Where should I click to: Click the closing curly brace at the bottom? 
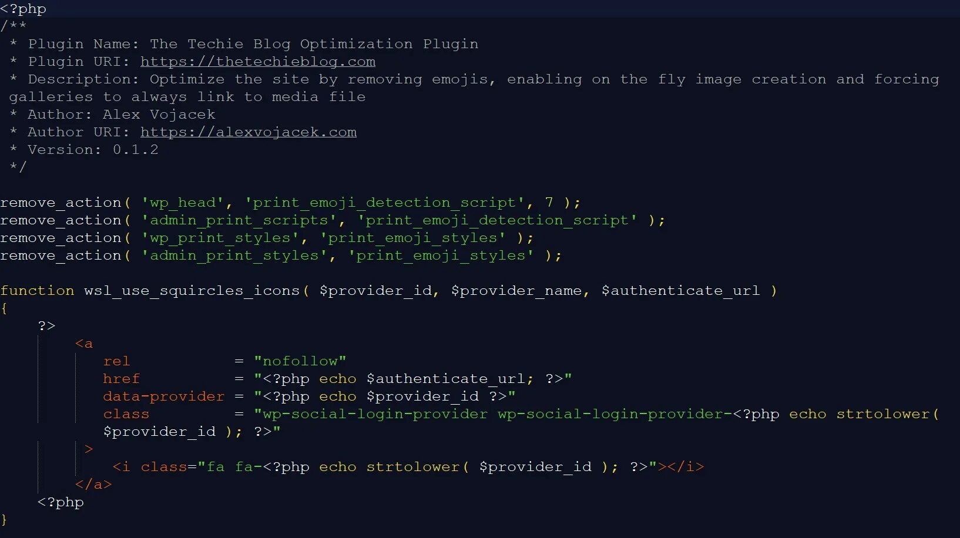4,520
